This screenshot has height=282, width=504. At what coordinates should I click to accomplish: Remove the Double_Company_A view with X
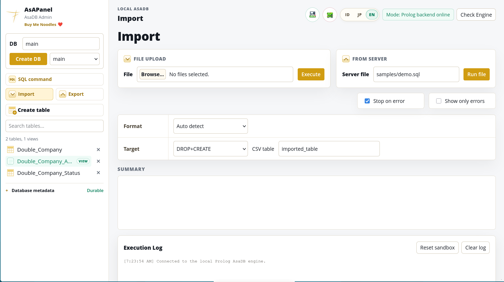pyautogui.click(x=98, y=161)
